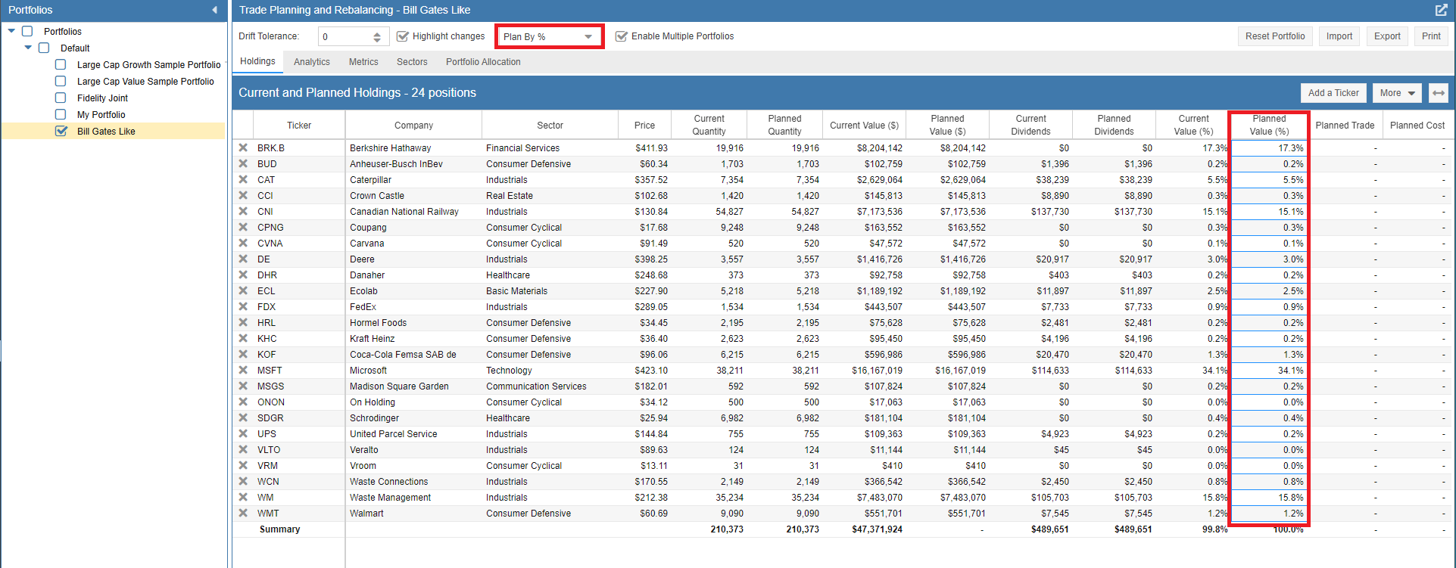This screenshot has height=568, width=1456.
Task: Select Large Cap Growth Sample Portfolio checkbox
Action: pos(61,64)
